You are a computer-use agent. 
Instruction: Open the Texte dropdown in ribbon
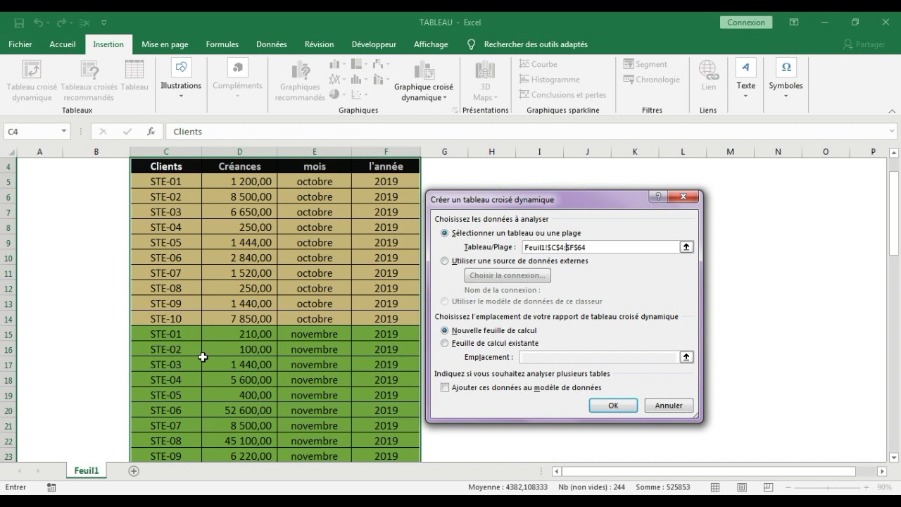point(745,95)
